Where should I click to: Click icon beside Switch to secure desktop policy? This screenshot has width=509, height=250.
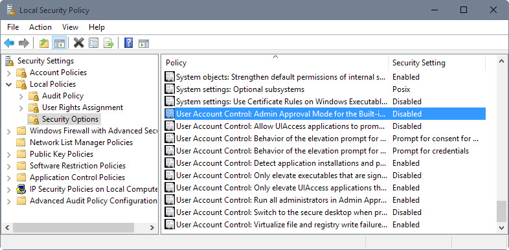pos(170,212)
